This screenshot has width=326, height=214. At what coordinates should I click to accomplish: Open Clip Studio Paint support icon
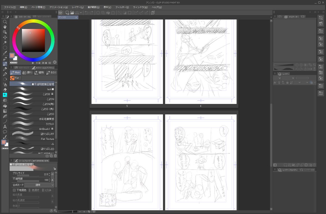click(153, 12)
